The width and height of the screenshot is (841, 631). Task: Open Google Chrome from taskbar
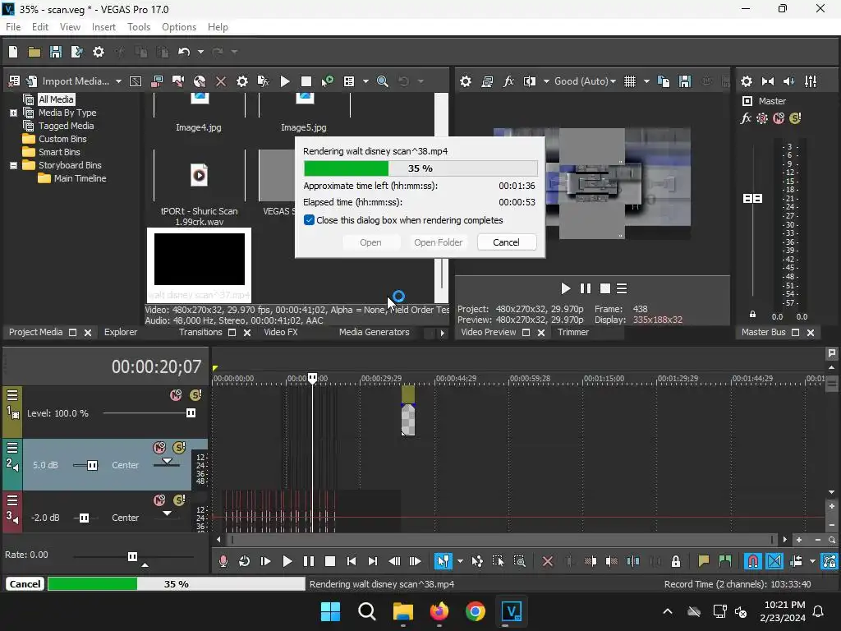click(x=476, y=611)
